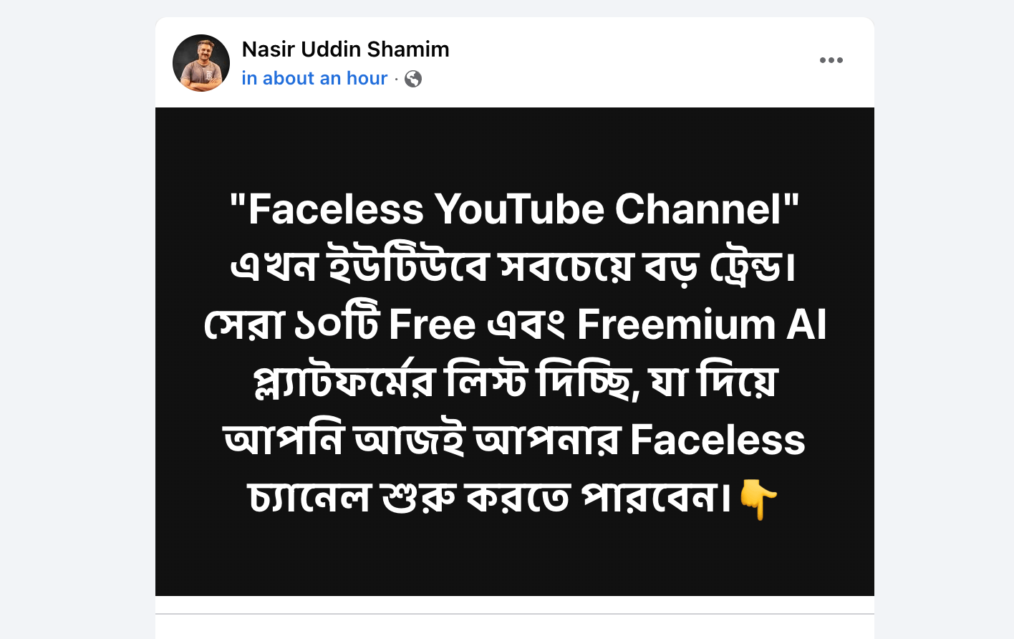
Task: Open Nasir Uddin Shamim's profile picture
Action: click(201, 63)
